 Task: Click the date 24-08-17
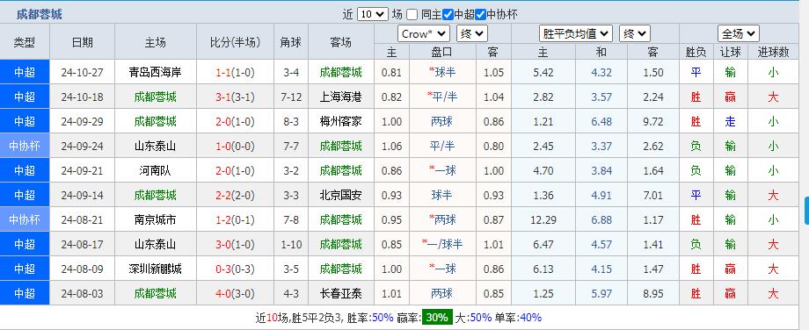coord(82,245)
